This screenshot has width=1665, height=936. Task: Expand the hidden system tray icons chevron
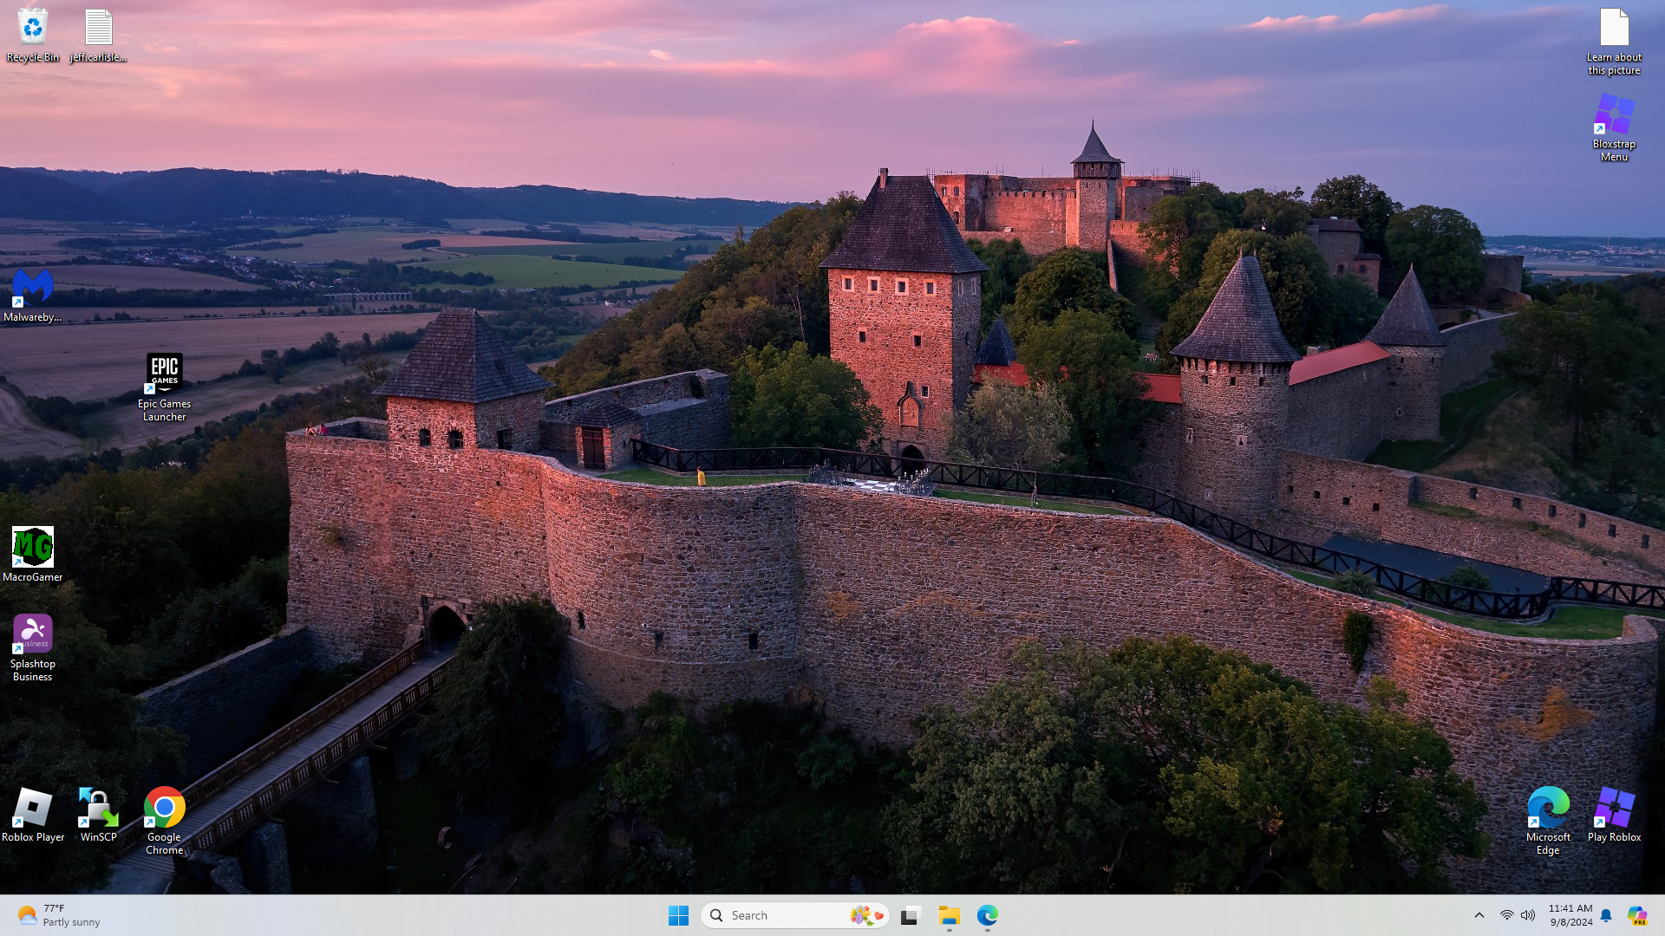1479,915
